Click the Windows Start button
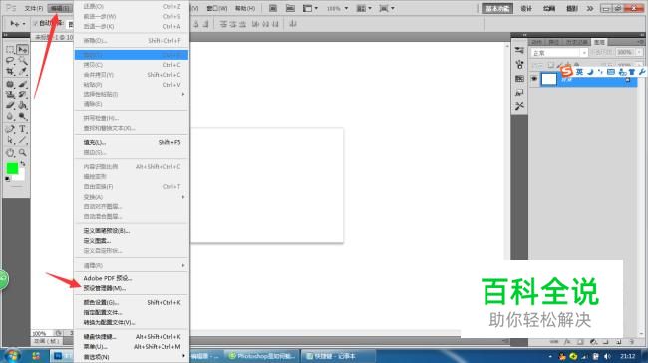 [12, 356]
